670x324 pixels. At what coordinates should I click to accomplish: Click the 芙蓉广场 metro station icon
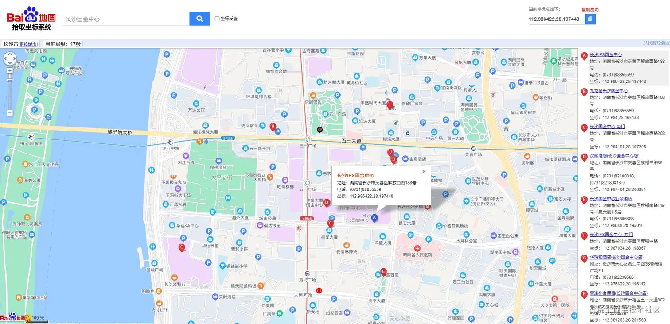[x=473, y=148]
